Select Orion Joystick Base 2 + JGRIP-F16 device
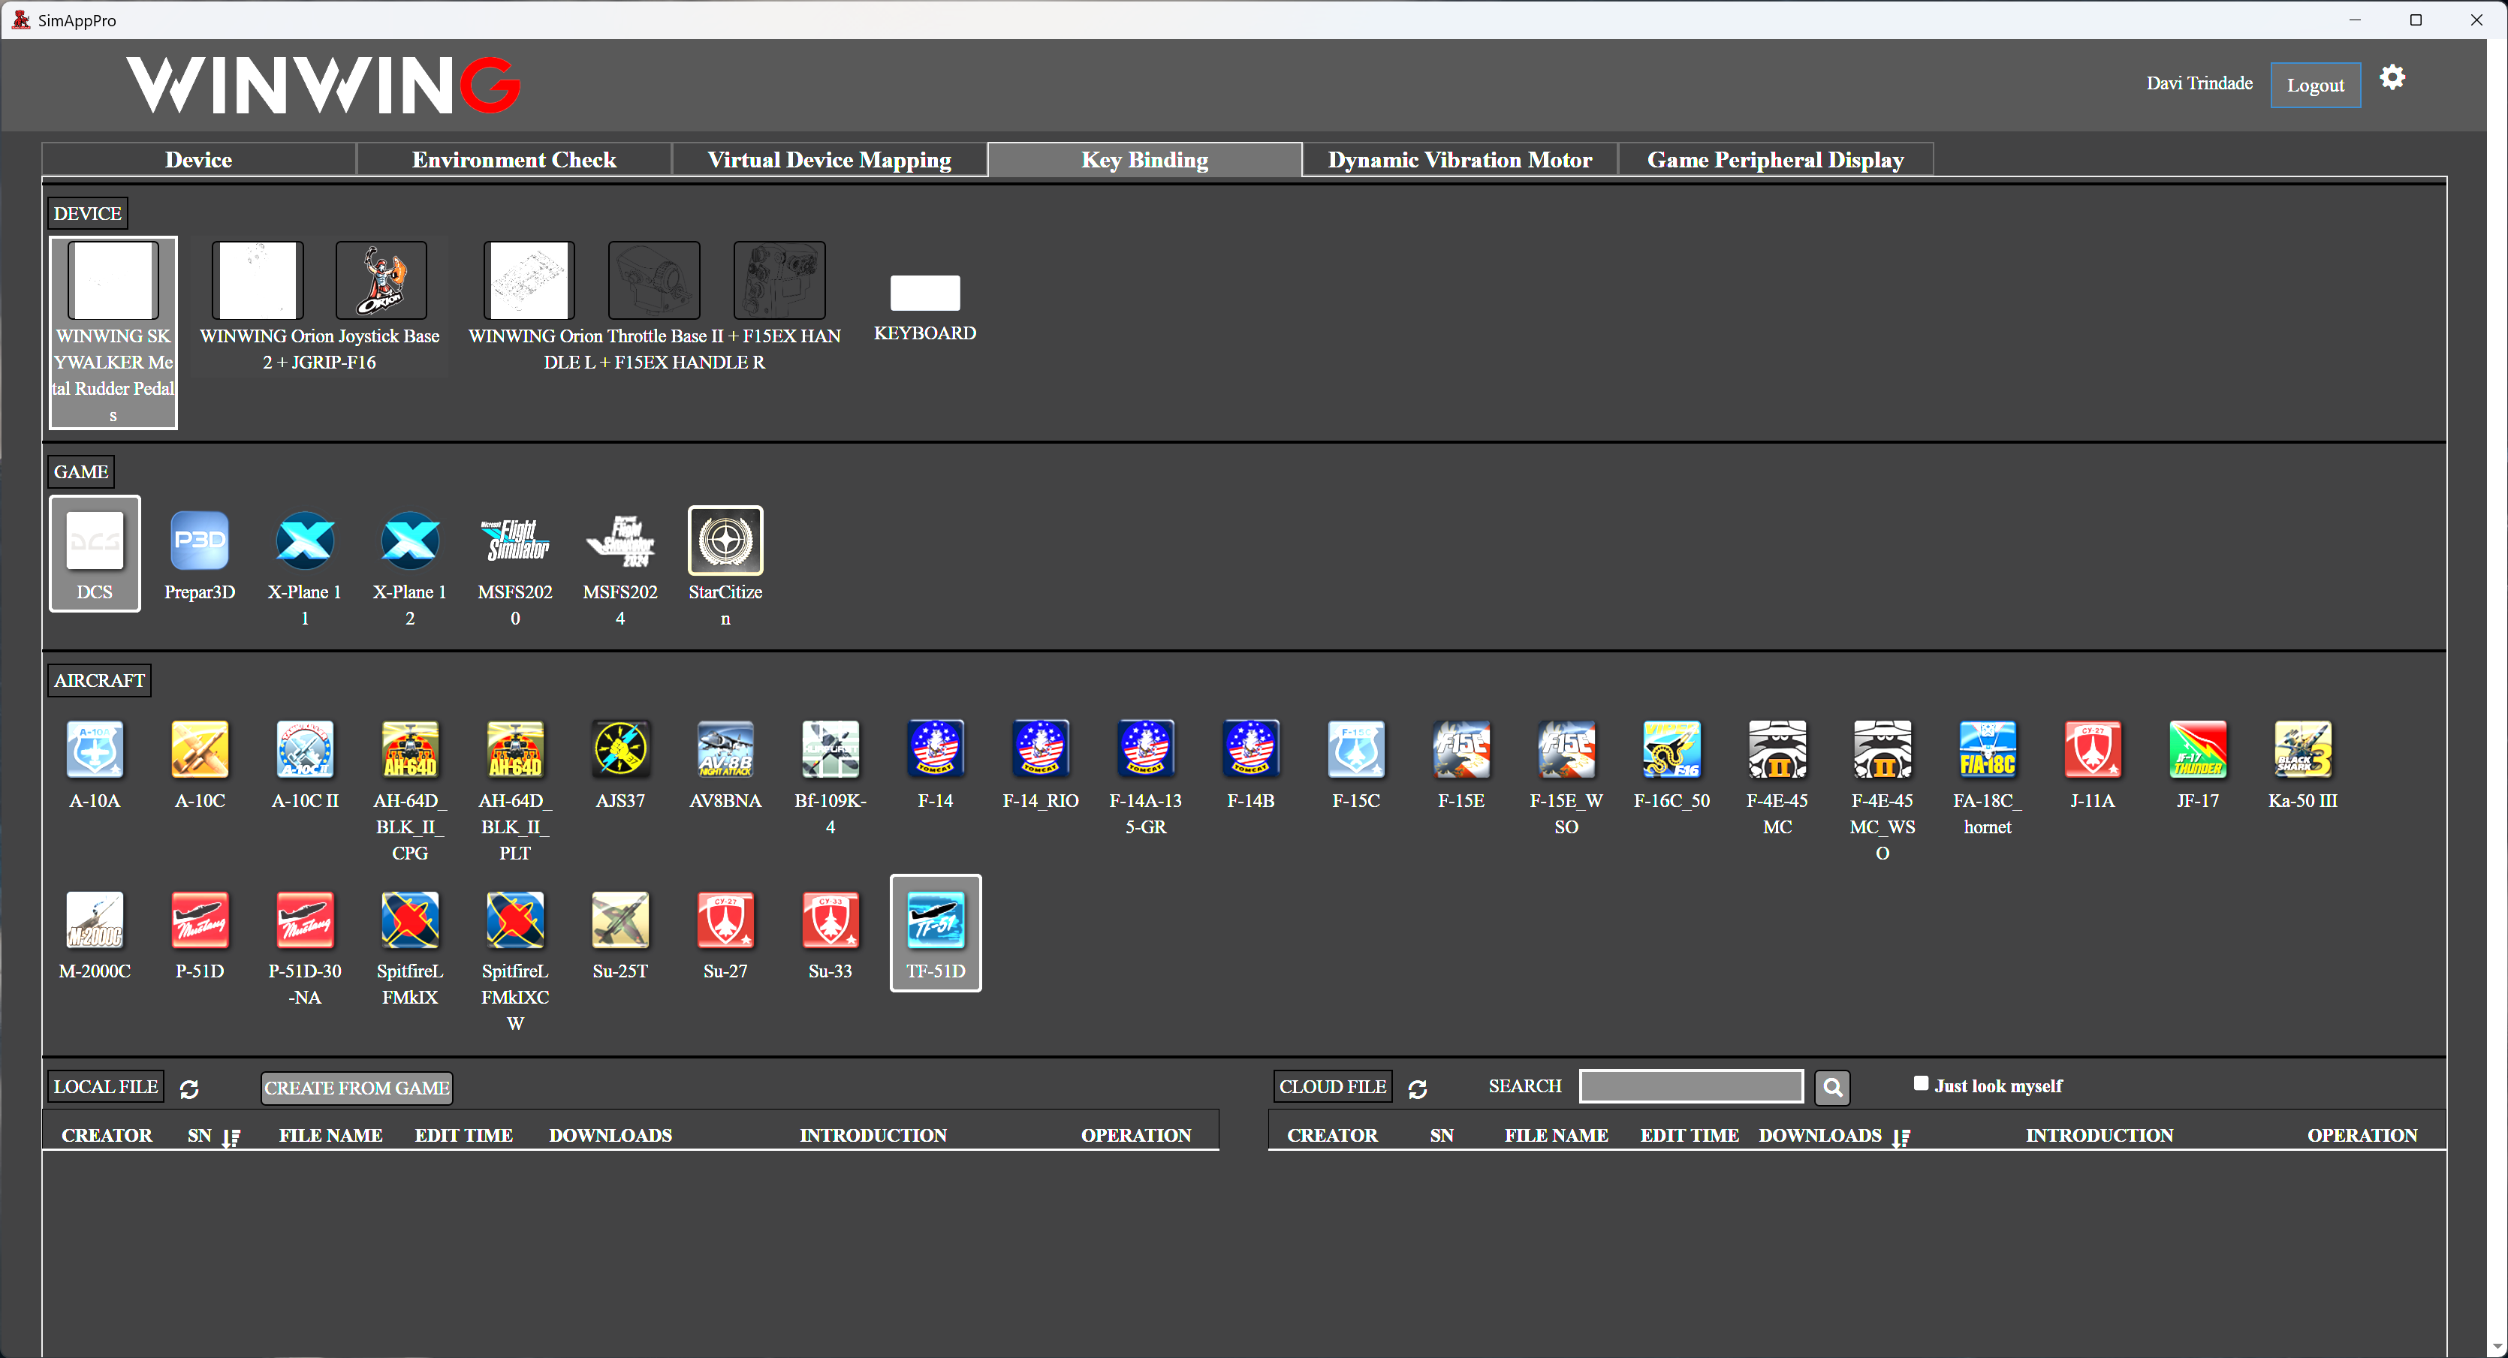This screenshot has width=2508, height=1358. pyautogui.click(x=319, y=306)
